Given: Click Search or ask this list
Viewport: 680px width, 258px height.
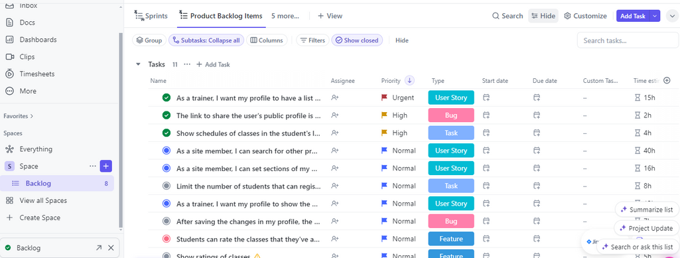Looking at the screenshot, I should tap(638, 247).
